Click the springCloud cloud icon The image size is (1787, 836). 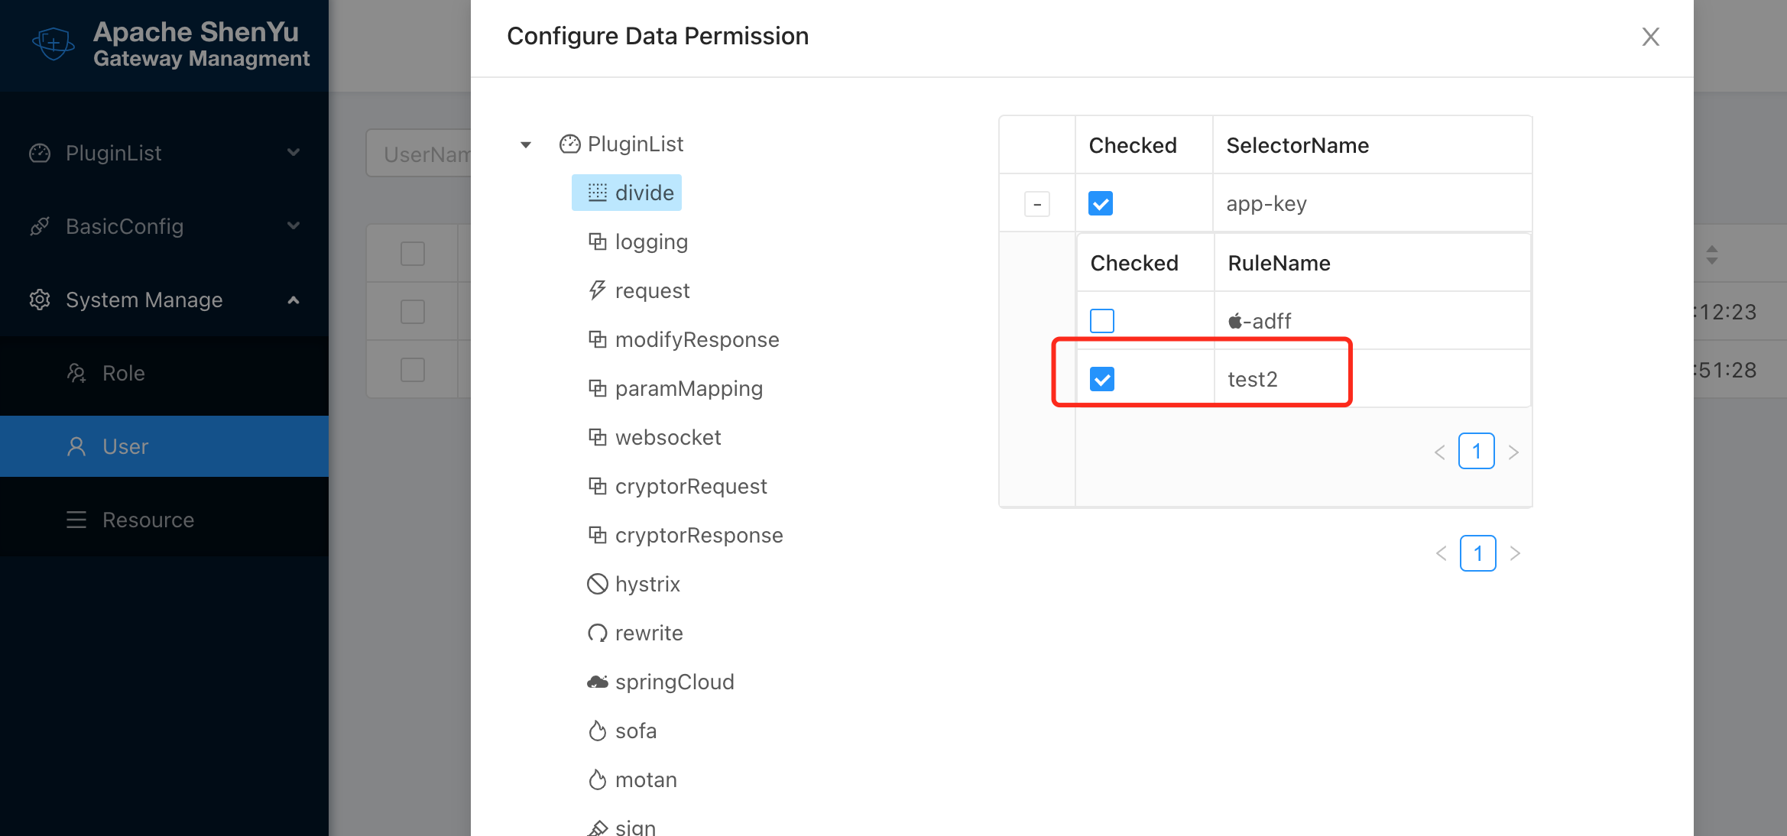pyautogui.click(x=597, y=682)
